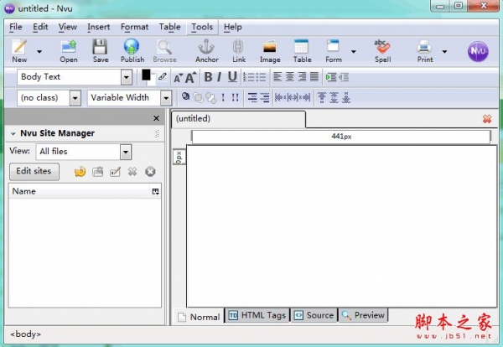Apply bulleted list
The height and width of the screenshot is (347, 503).
[x=261, y=77]
